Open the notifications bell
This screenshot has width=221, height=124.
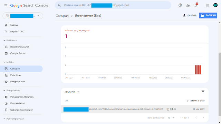[x=196, y=5]
